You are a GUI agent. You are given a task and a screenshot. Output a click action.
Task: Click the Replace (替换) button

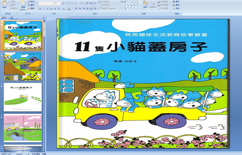(x=176, y=5)
